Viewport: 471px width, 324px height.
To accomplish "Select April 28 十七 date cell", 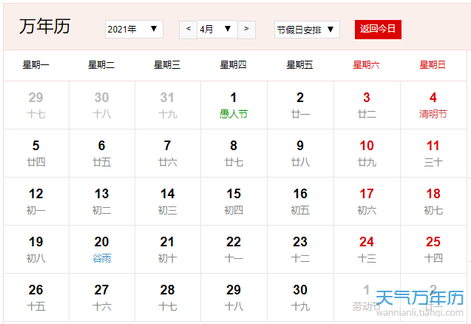I will pos(168,297).
